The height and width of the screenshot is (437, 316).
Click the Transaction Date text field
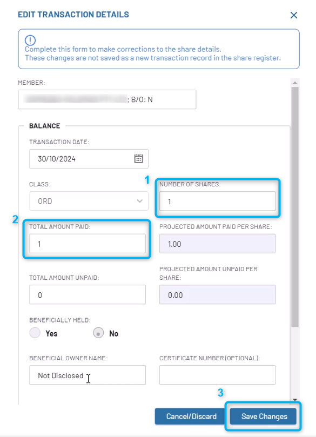[89, 159]
